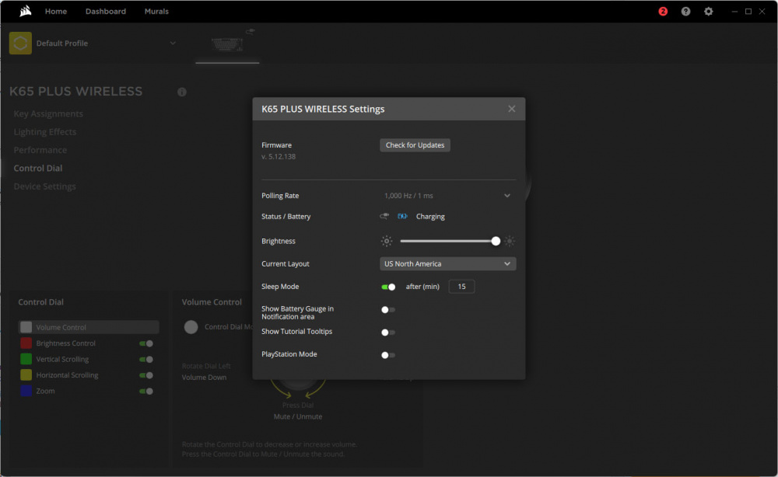The image size is (778, 477).
Task: Enable Show Tutorial Tooltips switch
Action: coord(388,333)
